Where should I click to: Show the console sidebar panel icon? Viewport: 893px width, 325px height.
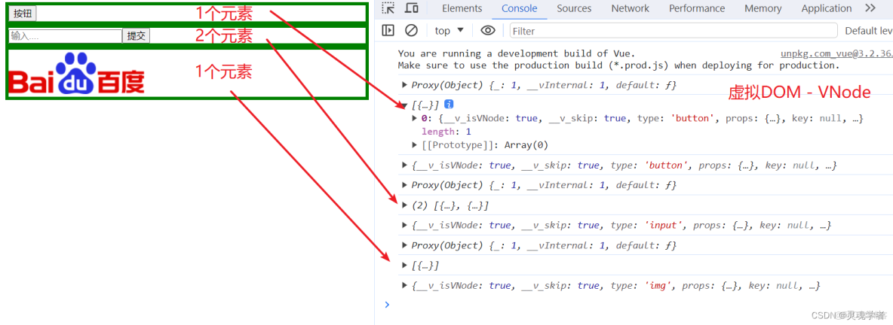point(388,30)
